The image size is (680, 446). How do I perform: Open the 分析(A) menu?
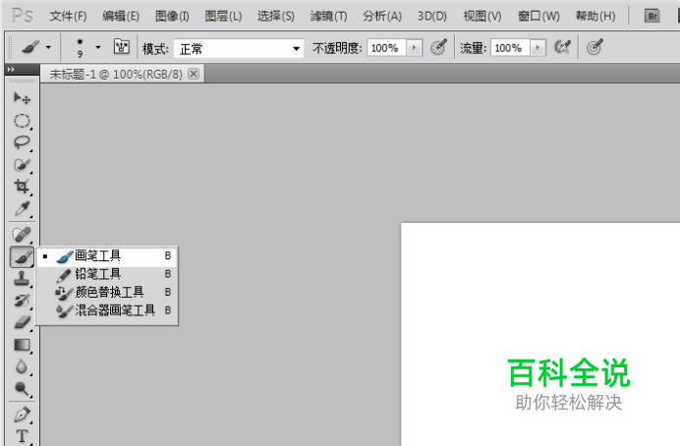382,17
